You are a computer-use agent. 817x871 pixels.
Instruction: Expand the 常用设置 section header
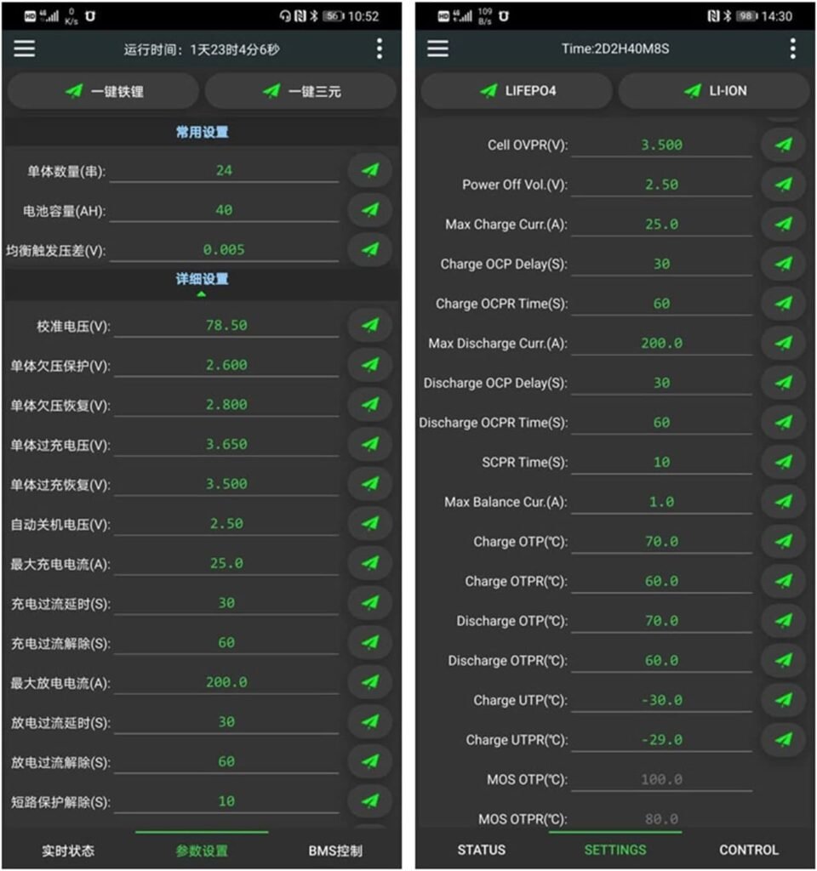coord(202,132)
